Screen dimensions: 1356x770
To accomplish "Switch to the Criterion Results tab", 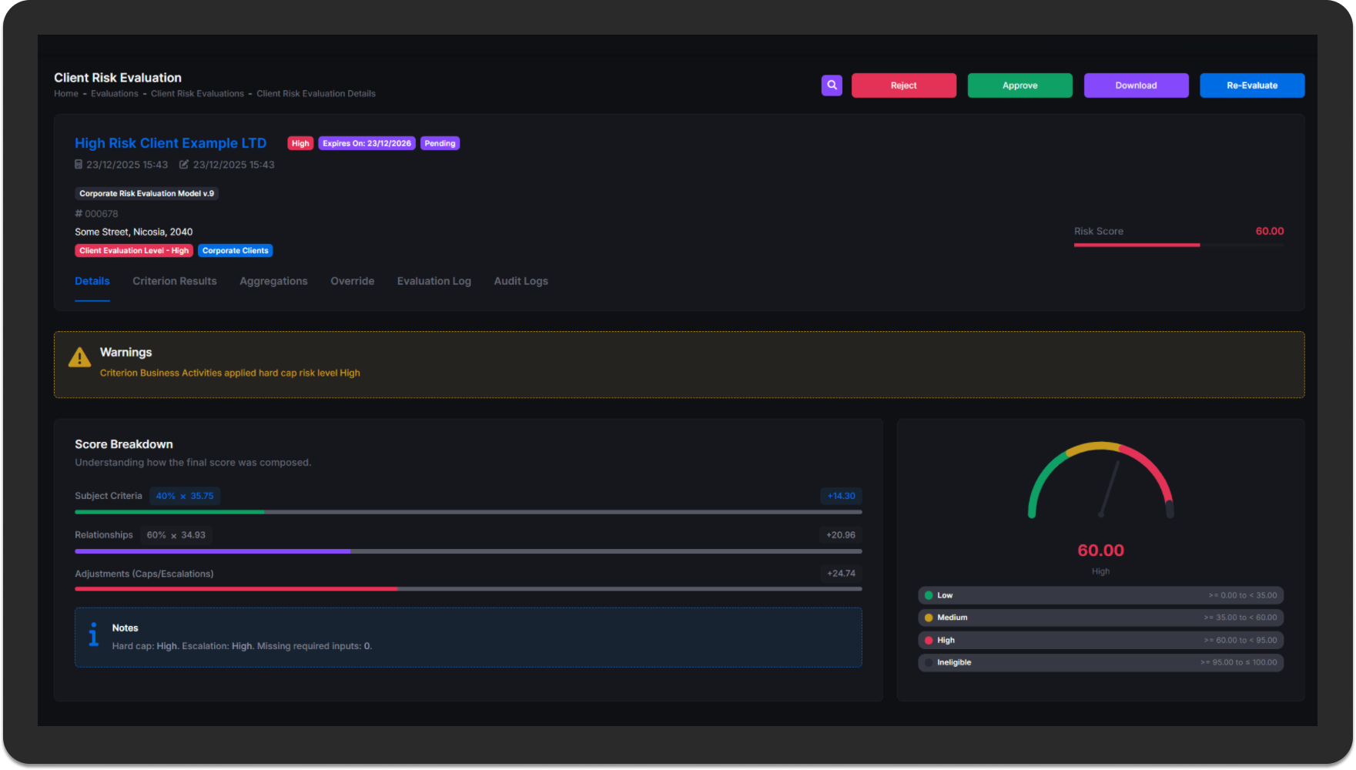I will [175, 281].
